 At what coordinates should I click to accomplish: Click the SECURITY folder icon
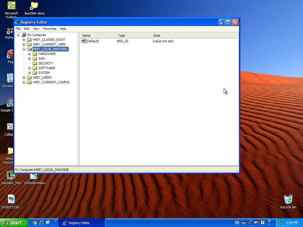point(35,63)
